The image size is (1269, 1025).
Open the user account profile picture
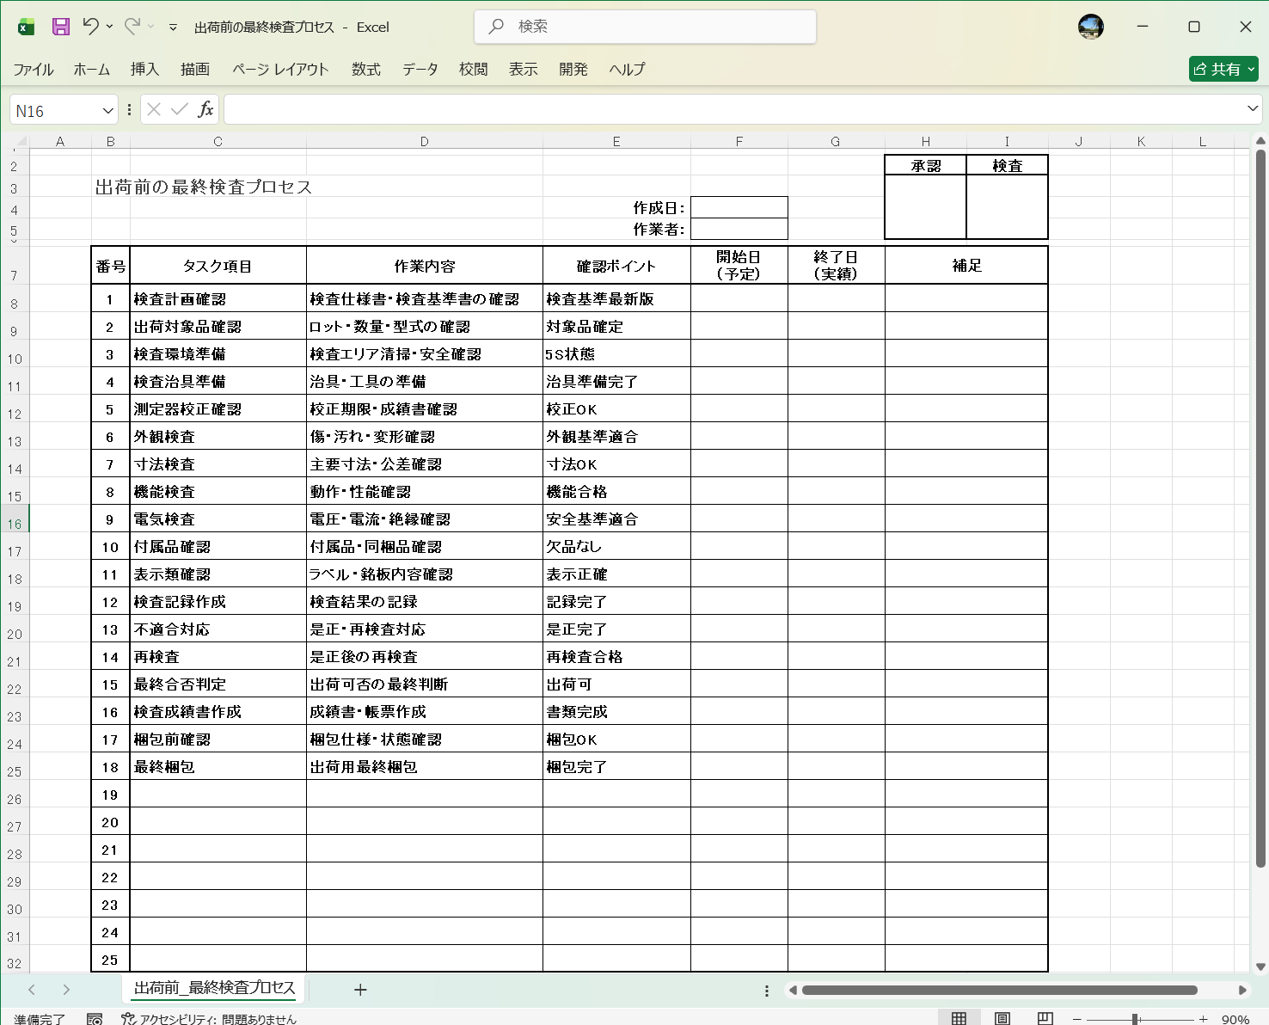(1090, 27)
